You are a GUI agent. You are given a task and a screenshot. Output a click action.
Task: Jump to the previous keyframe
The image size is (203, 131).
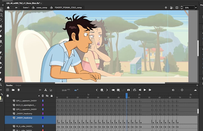click(97, 90)
